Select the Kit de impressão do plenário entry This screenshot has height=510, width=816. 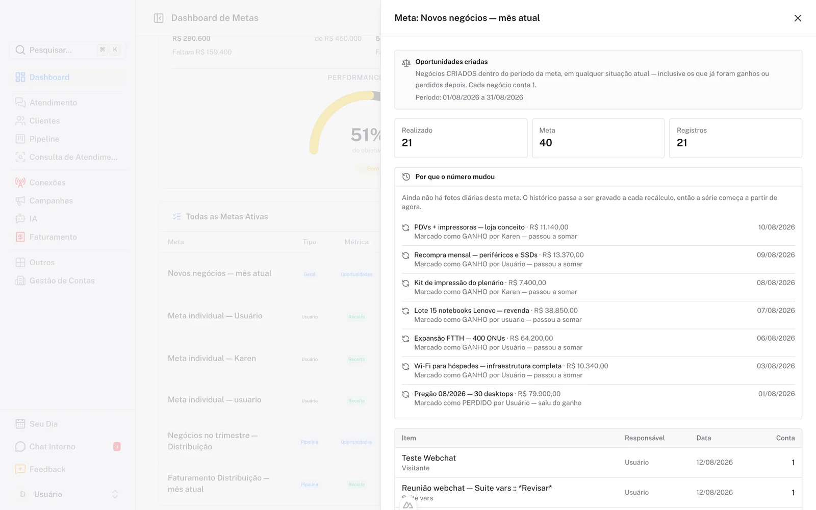point(598,287)
